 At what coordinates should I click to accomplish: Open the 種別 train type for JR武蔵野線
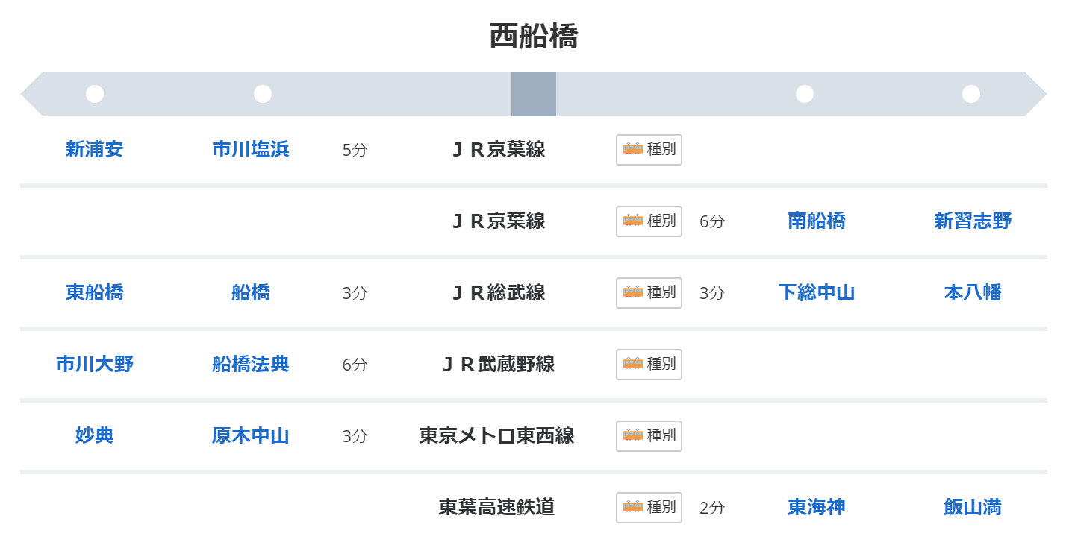click(x=649, y=364)
